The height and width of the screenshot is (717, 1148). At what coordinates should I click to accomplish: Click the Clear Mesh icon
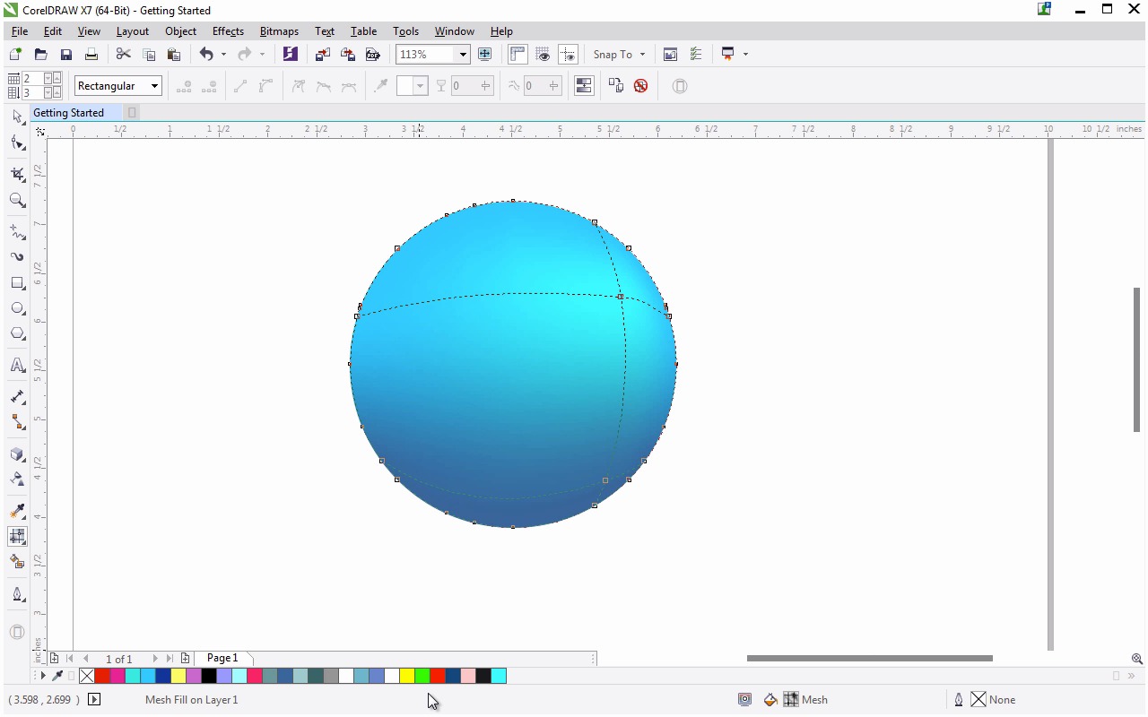pos(640,86)
